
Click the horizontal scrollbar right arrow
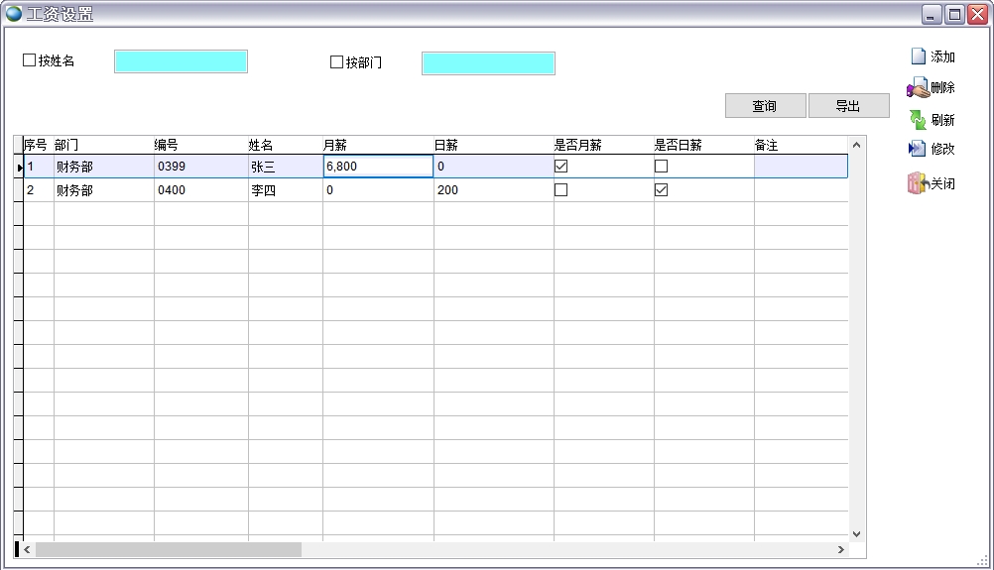pos(841,549)
